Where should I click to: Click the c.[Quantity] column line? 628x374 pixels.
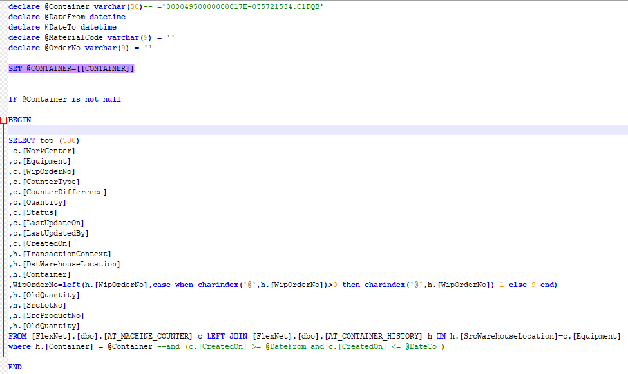coord(37,202)
